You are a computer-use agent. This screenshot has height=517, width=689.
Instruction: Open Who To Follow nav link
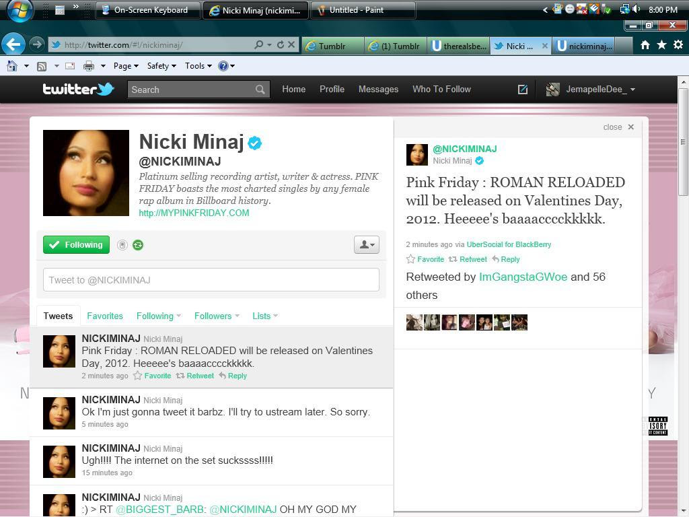tap(441, 90)
